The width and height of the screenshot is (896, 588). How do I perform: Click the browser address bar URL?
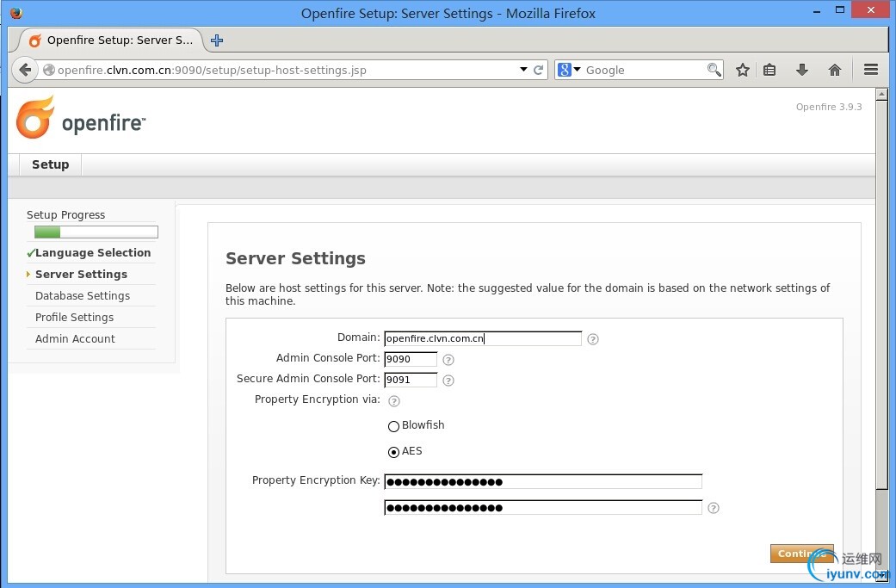(212, 71)
